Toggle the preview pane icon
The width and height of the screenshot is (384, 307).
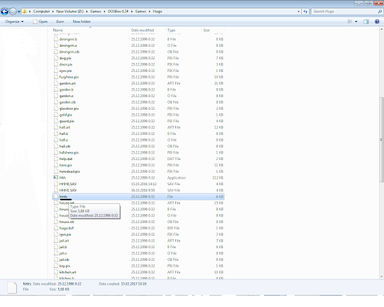pos(366,22)
